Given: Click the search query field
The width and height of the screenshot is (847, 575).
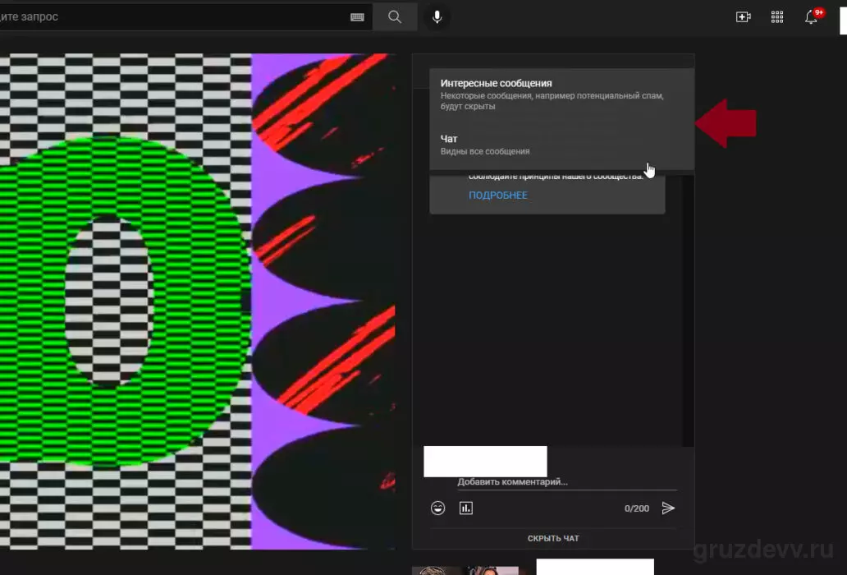Looking at the screenshot, I should click(x=185, y=16).
